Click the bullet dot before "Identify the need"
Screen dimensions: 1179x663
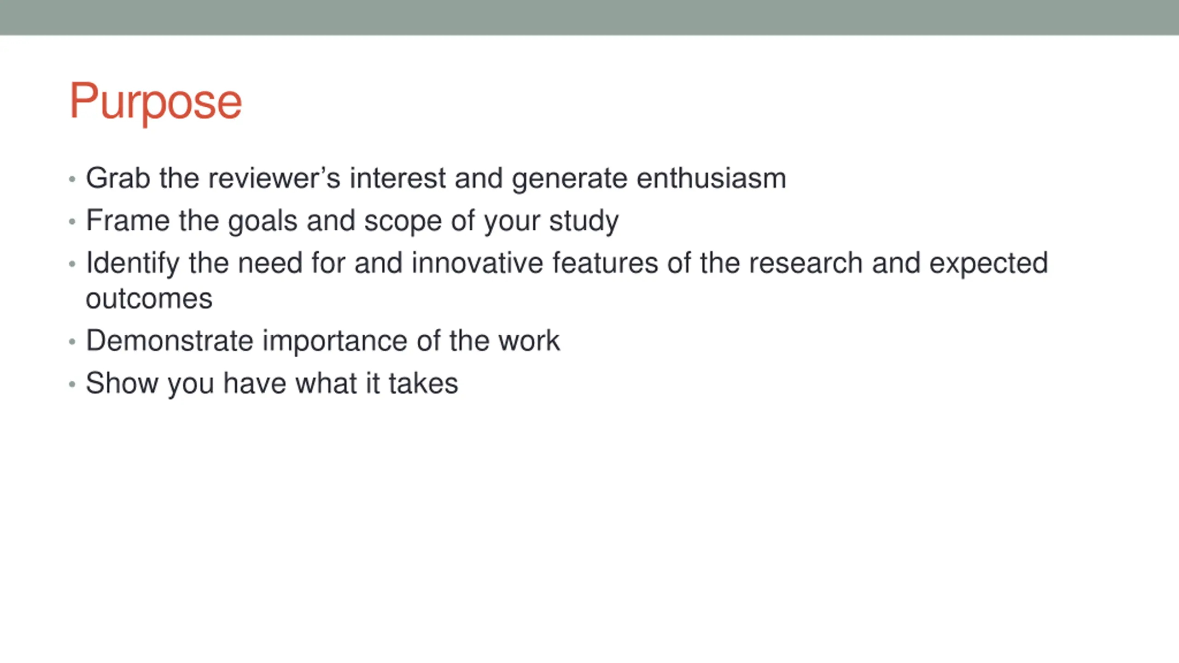tap(72, 264)
